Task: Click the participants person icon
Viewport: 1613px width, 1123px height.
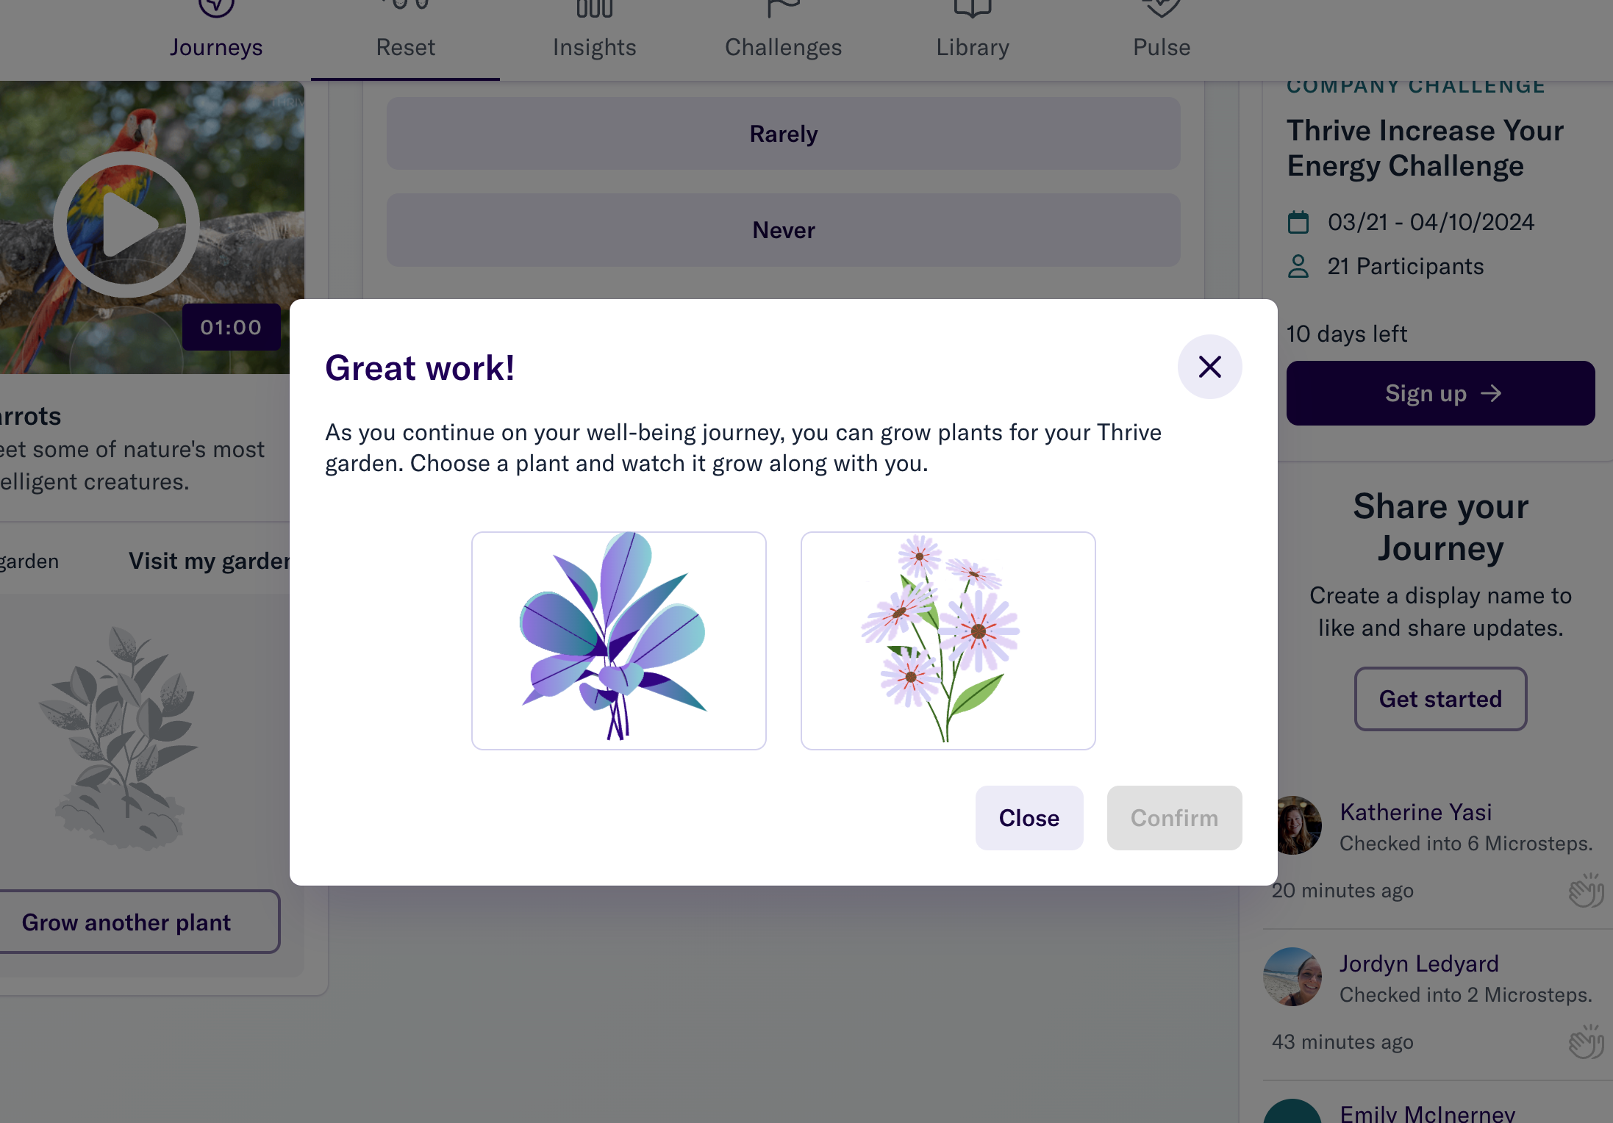Action: (1298, 266)
